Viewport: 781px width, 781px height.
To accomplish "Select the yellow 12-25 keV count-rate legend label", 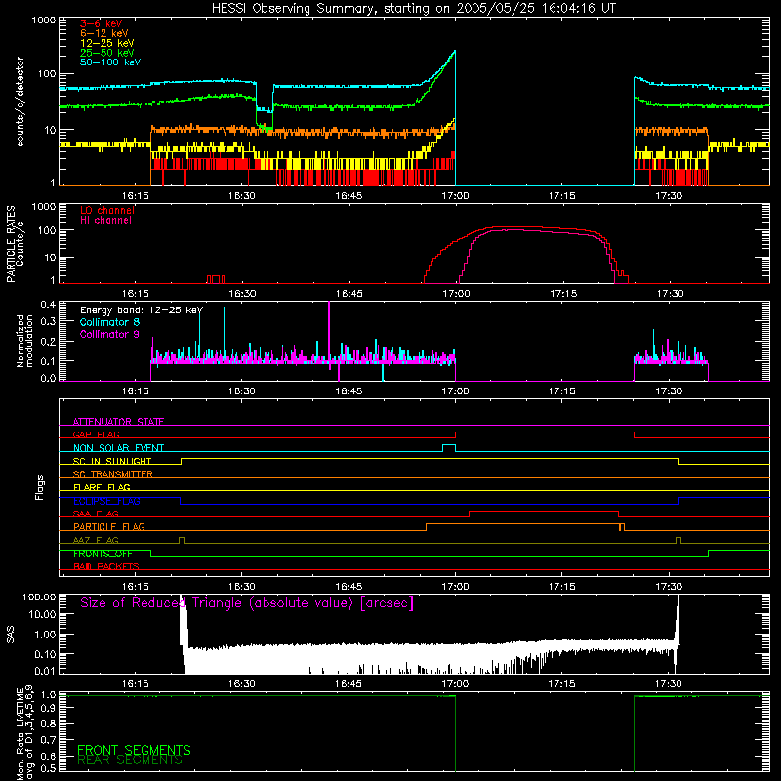I will click(x=106, y=43).
